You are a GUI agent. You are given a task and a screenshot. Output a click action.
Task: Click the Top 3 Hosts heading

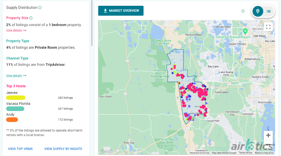(16, 86)
